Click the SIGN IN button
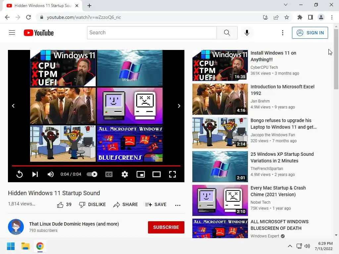This screenshot has height=254, width=339. pos(310,33)
